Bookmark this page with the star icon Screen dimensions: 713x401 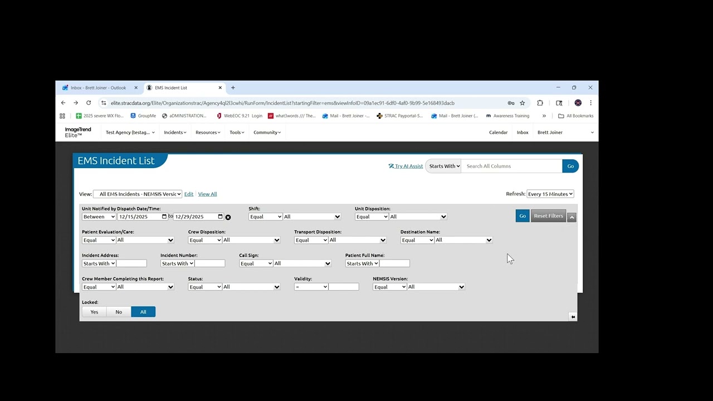pos(522,103)
